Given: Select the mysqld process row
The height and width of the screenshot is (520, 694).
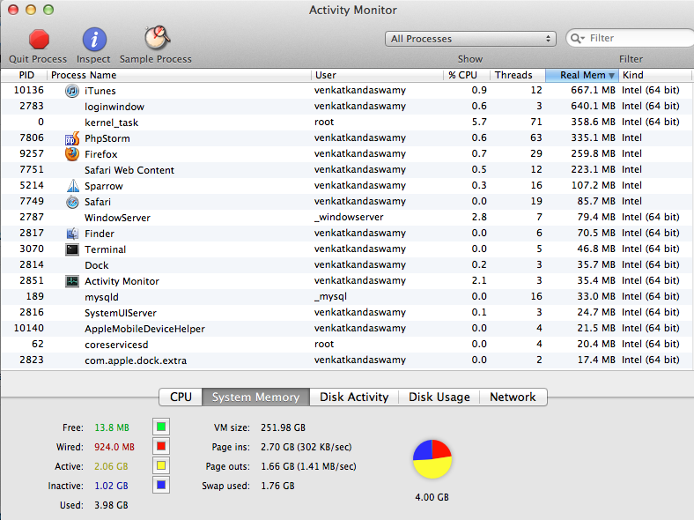Looking at the screenshot, I should [x=347, y=297].
